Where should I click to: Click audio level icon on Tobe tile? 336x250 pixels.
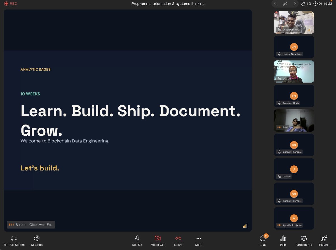pos(279,128)
